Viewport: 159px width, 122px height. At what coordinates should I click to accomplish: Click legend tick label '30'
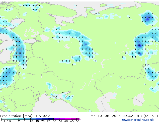[x=54, y=121]
